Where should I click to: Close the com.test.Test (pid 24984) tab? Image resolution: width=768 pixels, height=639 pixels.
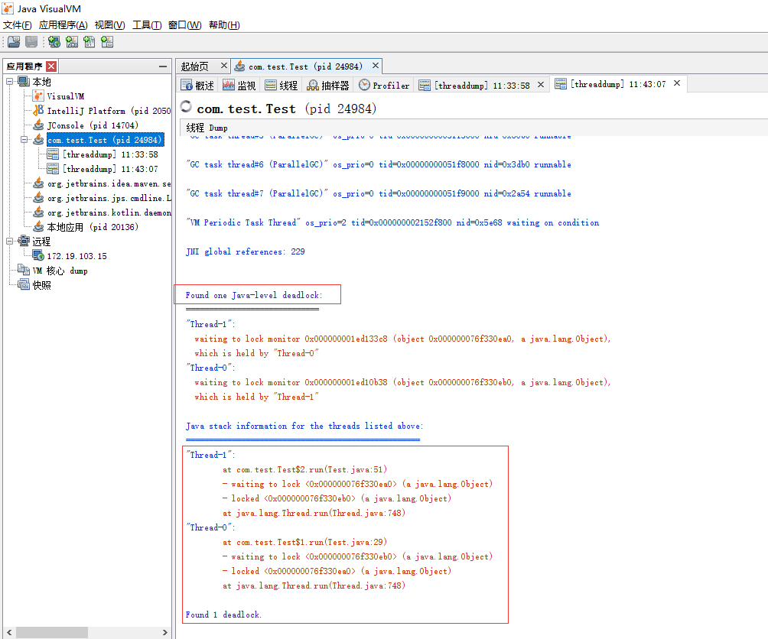[375, 66]
